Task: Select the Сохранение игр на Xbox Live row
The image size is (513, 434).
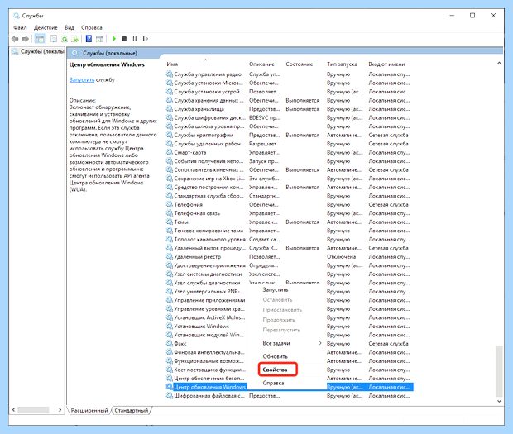Action: [x=290, y=179]
